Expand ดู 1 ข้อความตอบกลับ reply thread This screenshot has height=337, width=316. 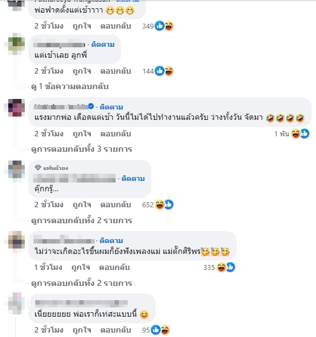[x=70, y=86]
